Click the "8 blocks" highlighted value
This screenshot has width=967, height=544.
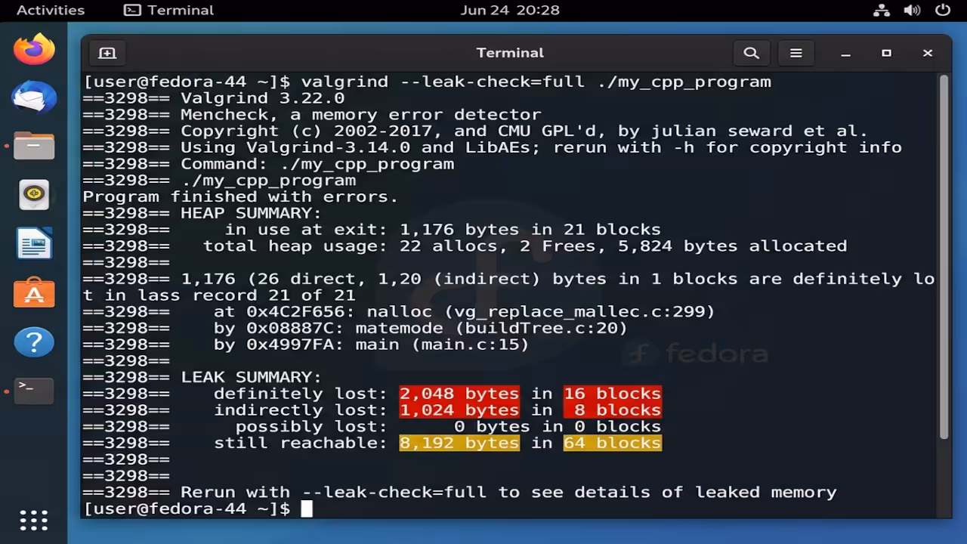[x=612, y=410]
